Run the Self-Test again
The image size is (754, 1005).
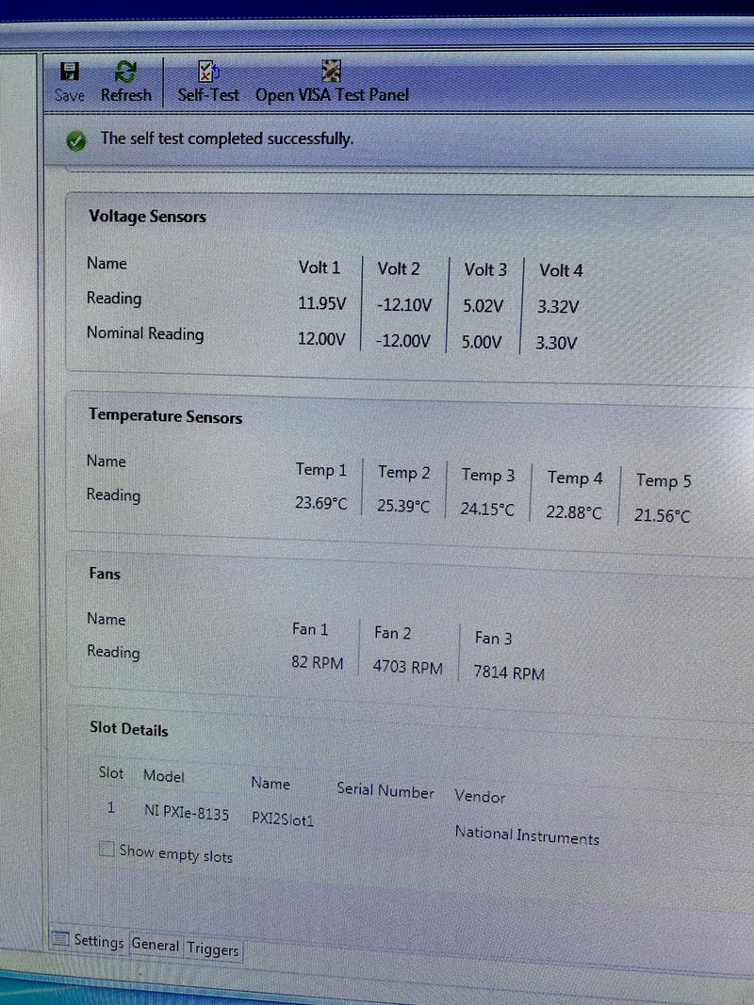(x=207, y=80)
